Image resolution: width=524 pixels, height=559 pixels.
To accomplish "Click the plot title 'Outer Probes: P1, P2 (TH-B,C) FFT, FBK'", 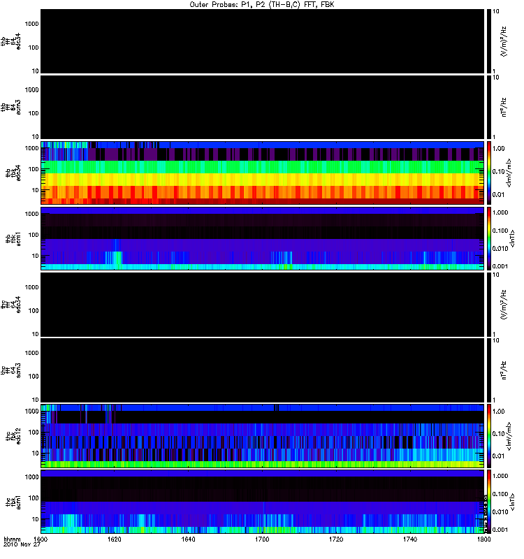I will point(262,4).
